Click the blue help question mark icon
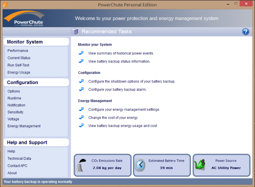The image size is (255, 187). tap(245, 31)
